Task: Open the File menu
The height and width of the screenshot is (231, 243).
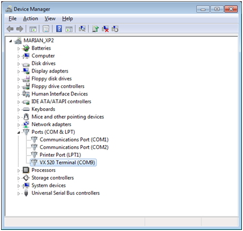Action: 12,18
